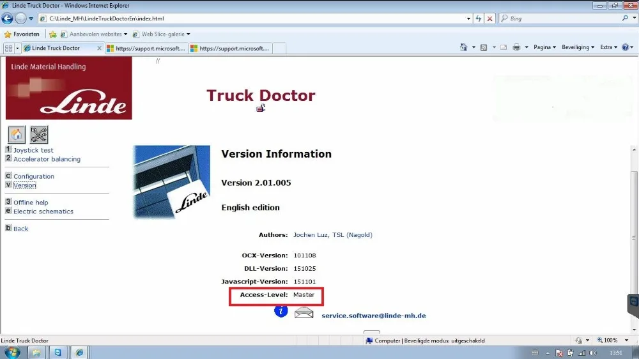Click the Truck Doctor home icon
639x359 pixels.
coord(17,135)
